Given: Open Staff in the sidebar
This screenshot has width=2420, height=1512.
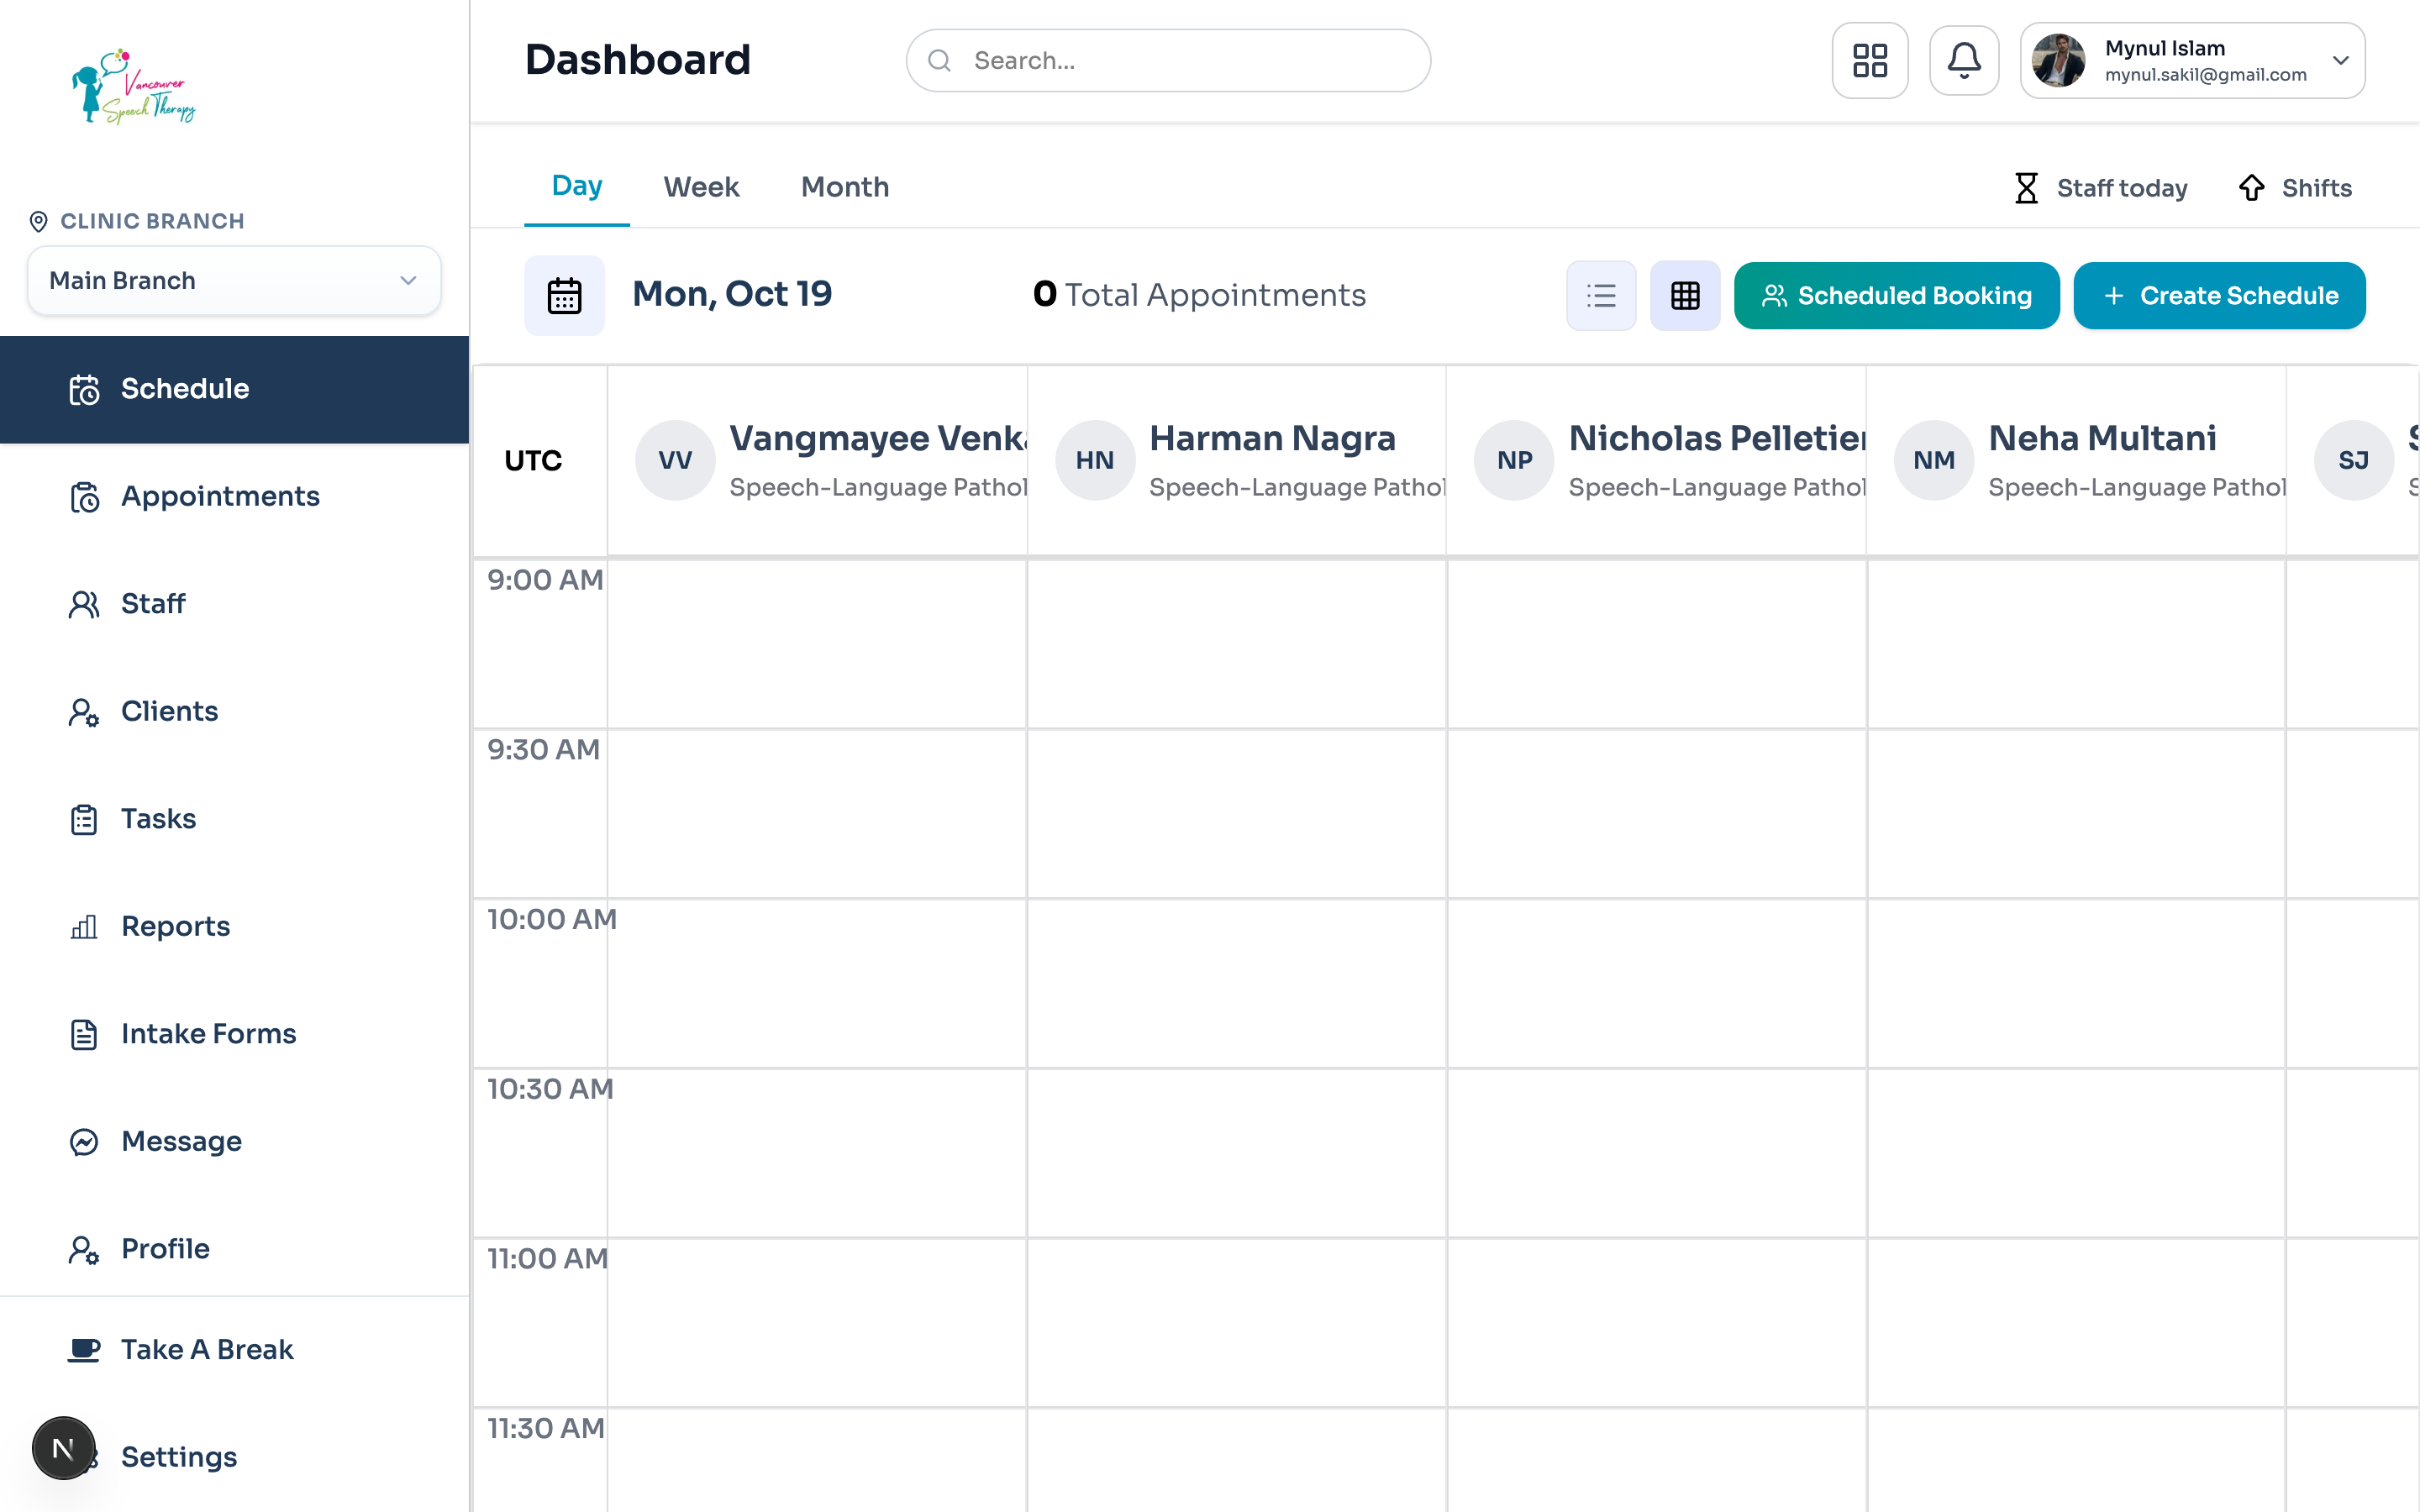Looking at the screenshot, I should 234,604.
